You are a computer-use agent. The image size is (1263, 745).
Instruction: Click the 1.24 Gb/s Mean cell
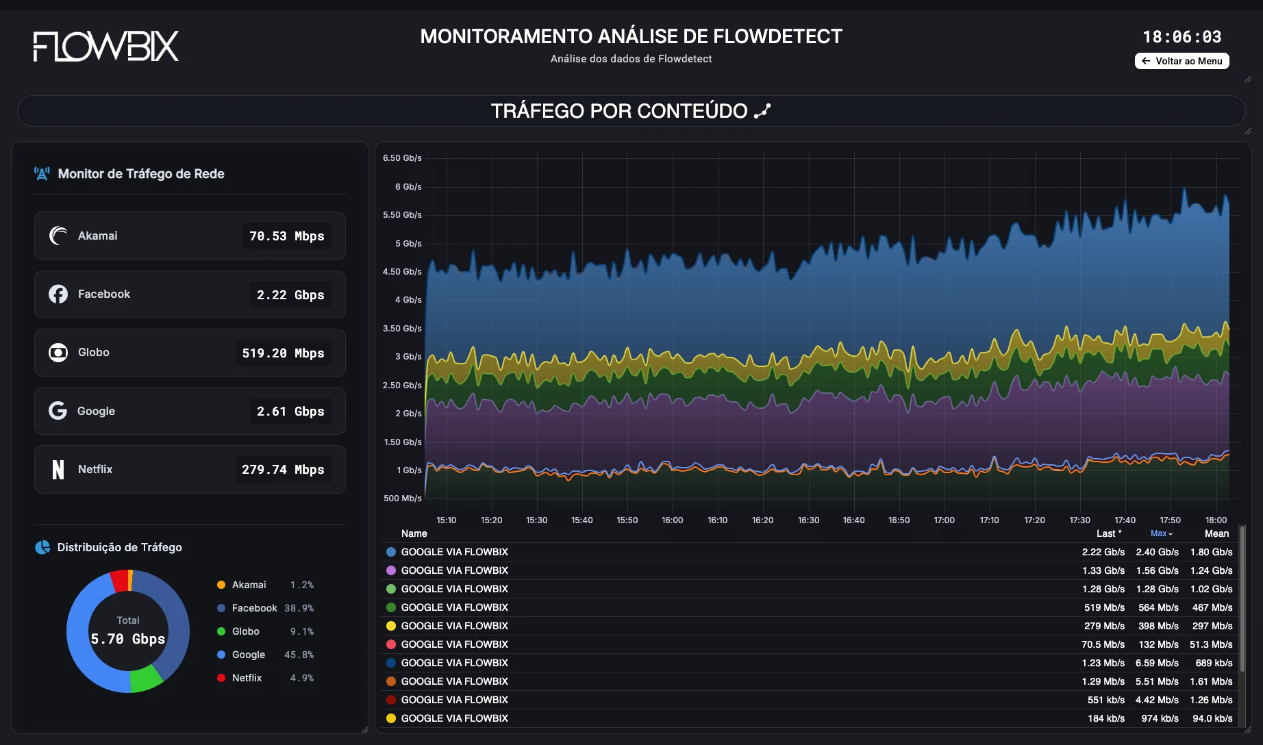pos(1211,570)
